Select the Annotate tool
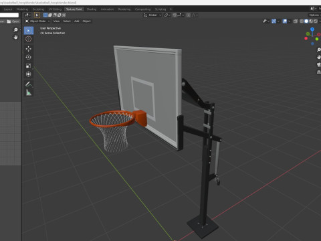The height and width of the screenshot is (241, 321). (29, 84)
